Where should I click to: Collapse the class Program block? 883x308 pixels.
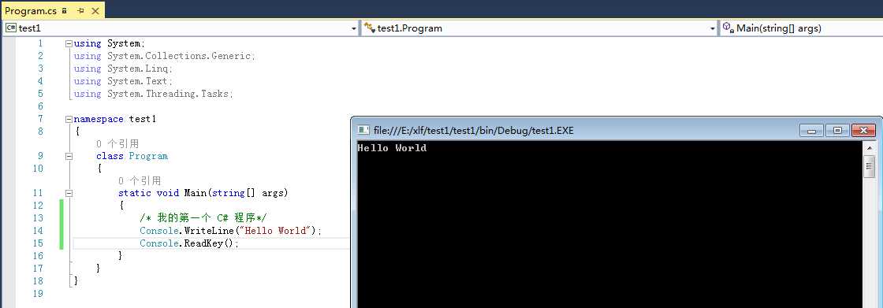coord(69,156)
